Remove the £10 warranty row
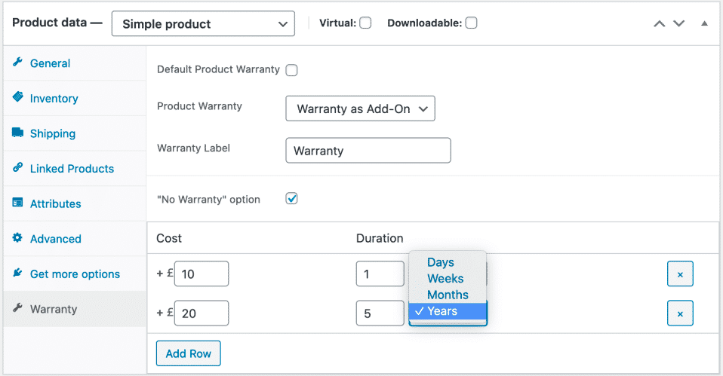Viewport: 723px width, 376px height. coord(680,274)
